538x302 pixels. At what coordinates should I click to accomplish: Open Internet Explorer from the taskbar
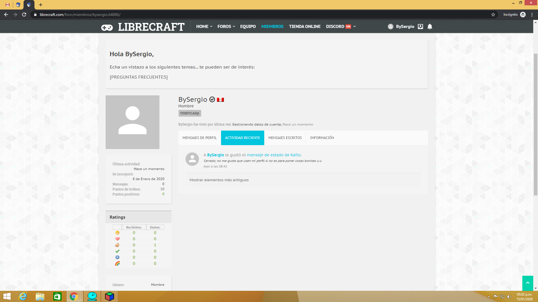23,296
